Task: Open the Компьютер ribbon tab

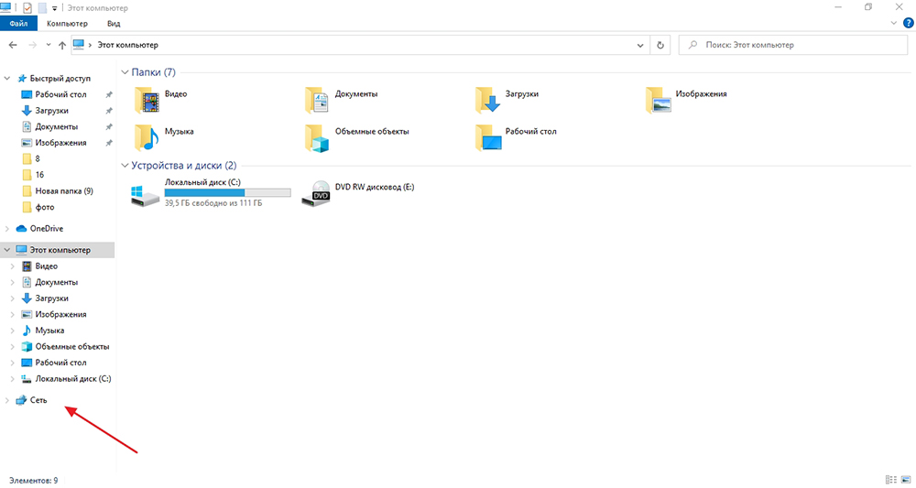Action: (67, 24)
